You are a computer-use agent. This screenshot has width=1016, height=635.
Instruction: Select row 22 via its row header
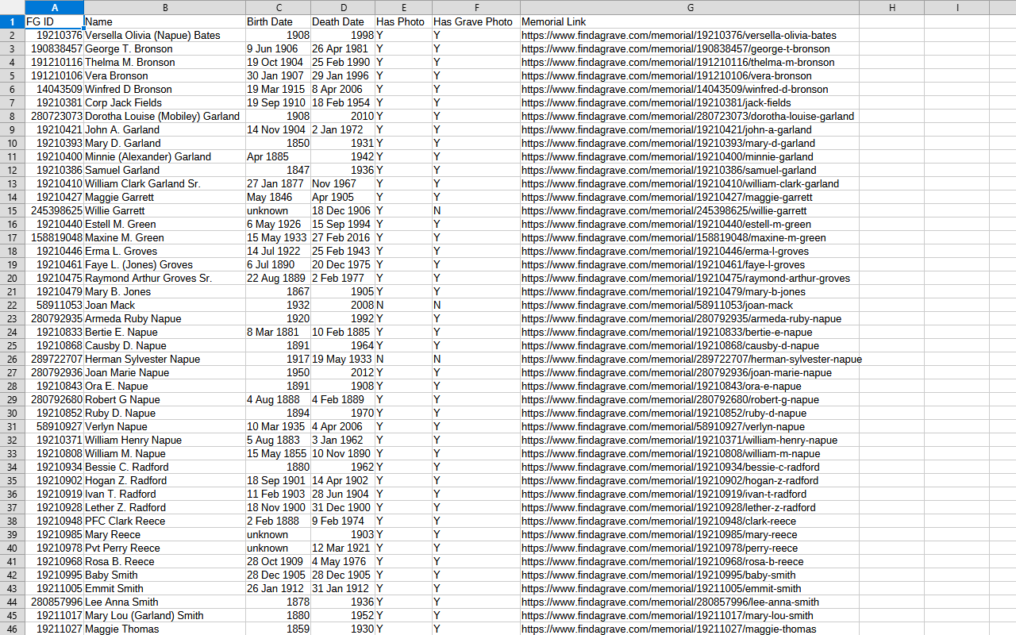pyautogui.click(x=12, y=305)
